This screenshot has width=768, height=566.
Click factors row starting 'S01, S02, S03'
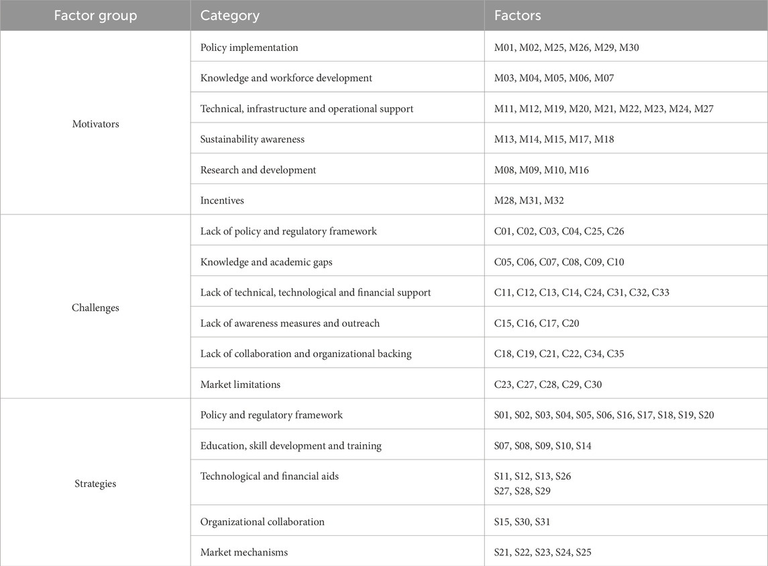[604, 415]
